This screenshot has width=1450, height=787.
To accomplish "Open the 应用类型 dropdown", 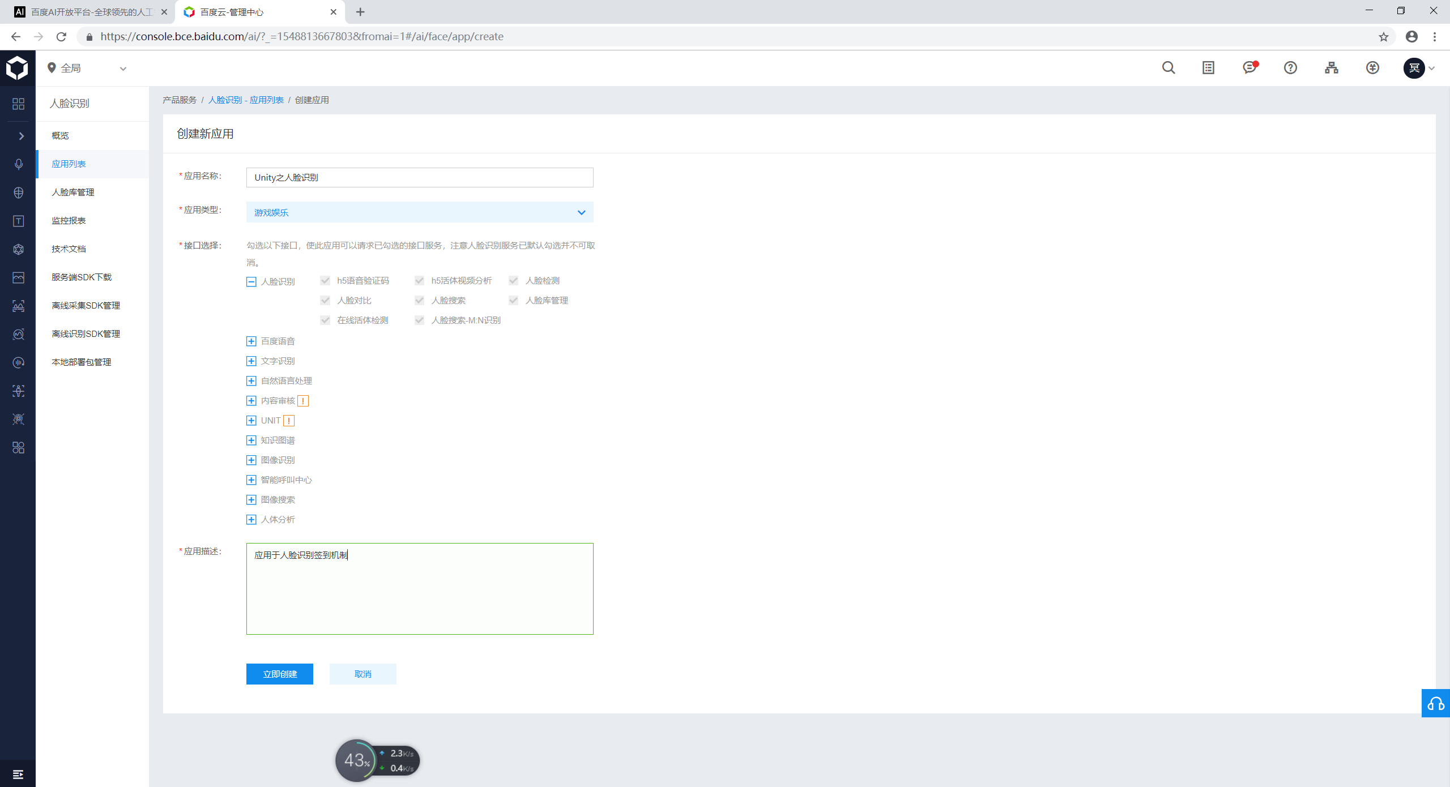I will [419, 212].
